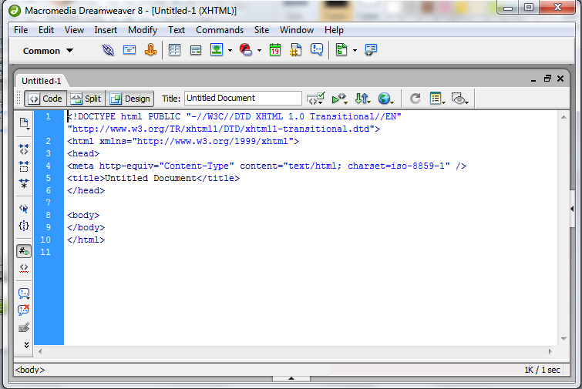The width and height of the screenshot is (582, 389).
Task: Click the Email Link insert icon
Action: tap(130, 50)
